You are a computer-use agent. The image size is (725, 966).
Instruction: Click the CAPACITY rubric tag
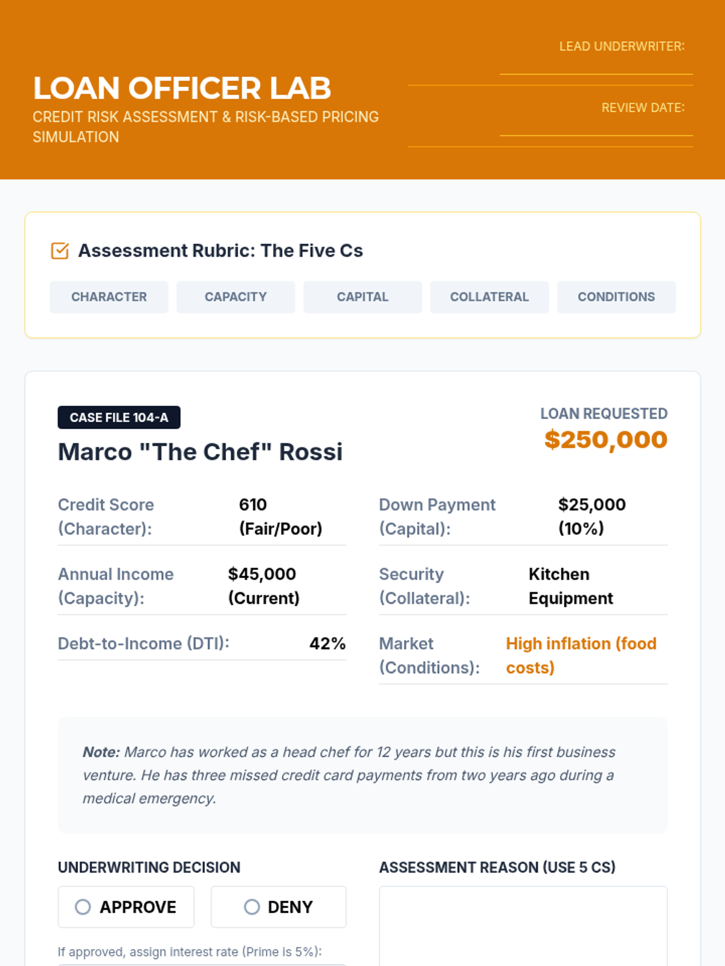236,297
